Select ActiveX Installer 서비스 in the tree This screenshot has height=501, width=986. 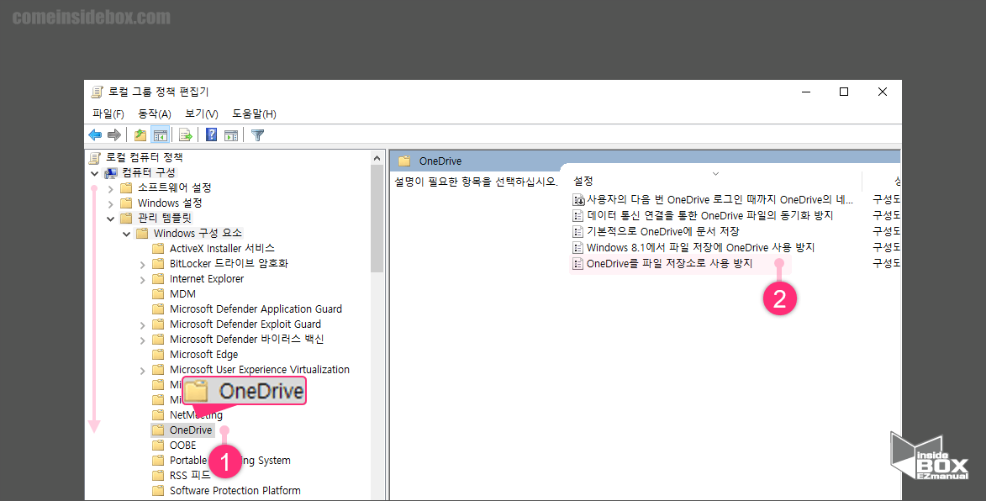pyautogui.click(x=222, y=248)
